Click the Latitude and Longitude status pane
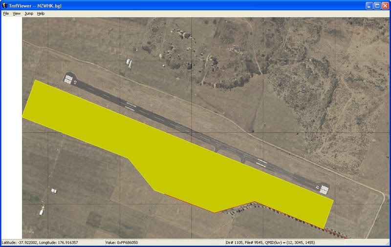Image resolution: width=391 pixels, height=247 pixels. [52, 242]
